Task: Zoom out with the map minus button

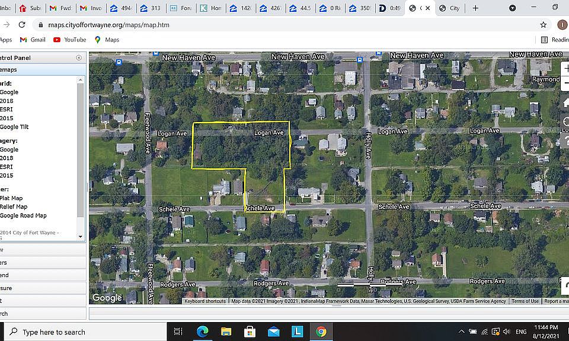Action: click(x=565, y=83)
